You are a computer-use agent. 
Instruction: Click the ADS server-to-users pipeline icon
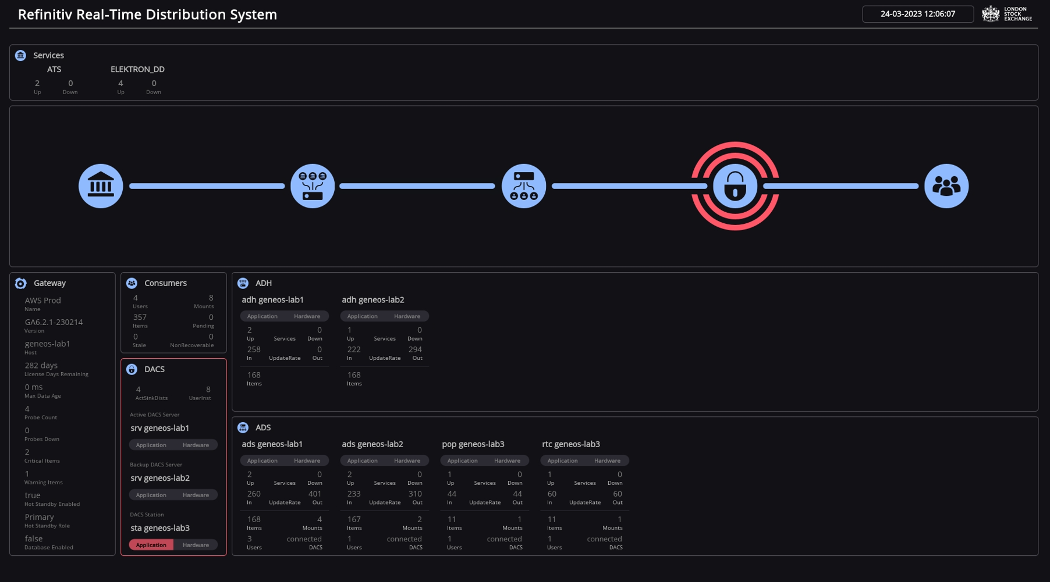pyautogui.click(x=524, y=186)
